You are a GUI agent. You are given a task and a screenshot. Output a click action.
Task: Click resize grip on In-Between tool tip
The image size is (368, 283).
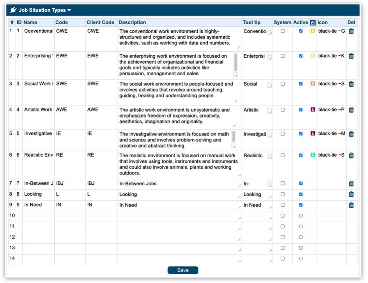[x=270, y=185]
